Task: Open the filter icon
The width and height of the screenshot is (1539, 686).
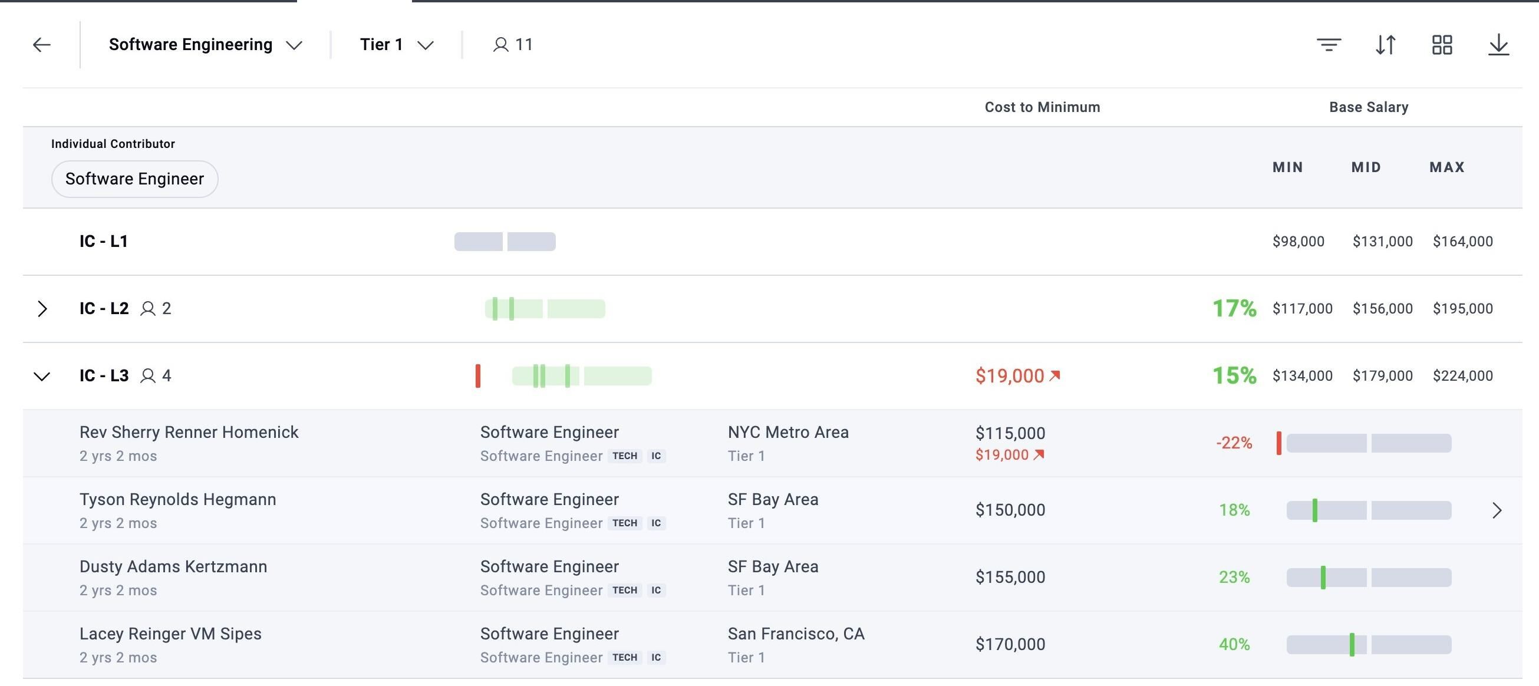Action: 1329,45
